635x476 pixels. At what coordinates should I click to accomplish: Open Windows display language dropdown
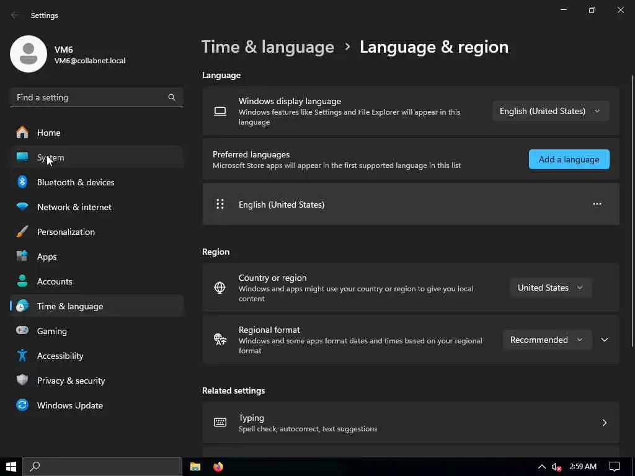tap(551, 111)
